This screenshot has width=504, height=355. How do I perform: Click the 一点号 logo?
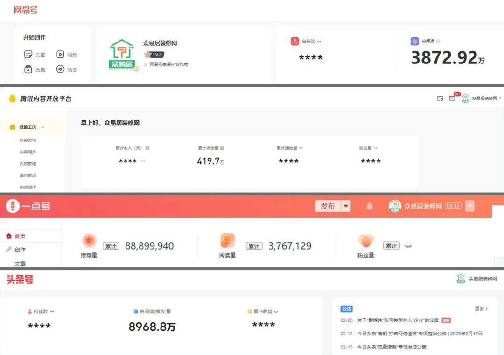28,206
